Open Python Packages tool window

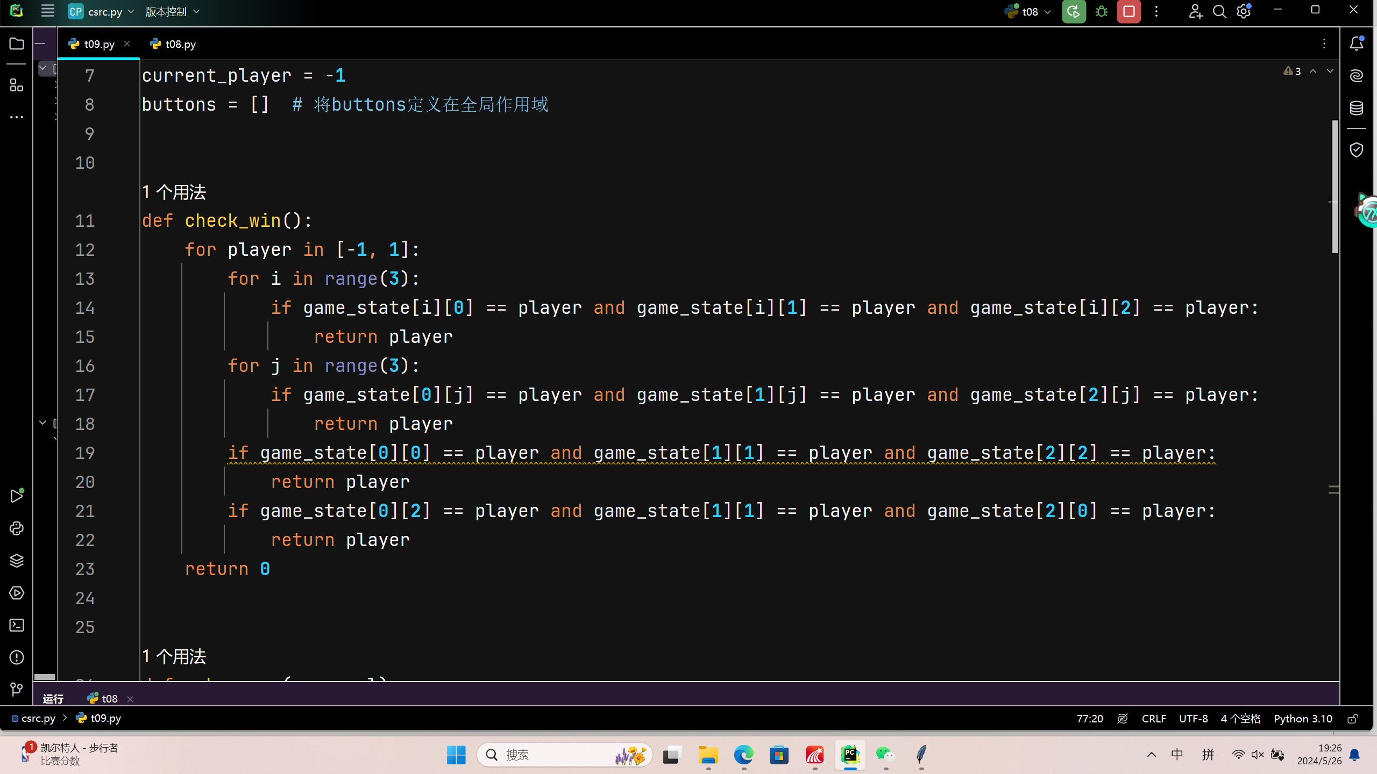(17, 561)
